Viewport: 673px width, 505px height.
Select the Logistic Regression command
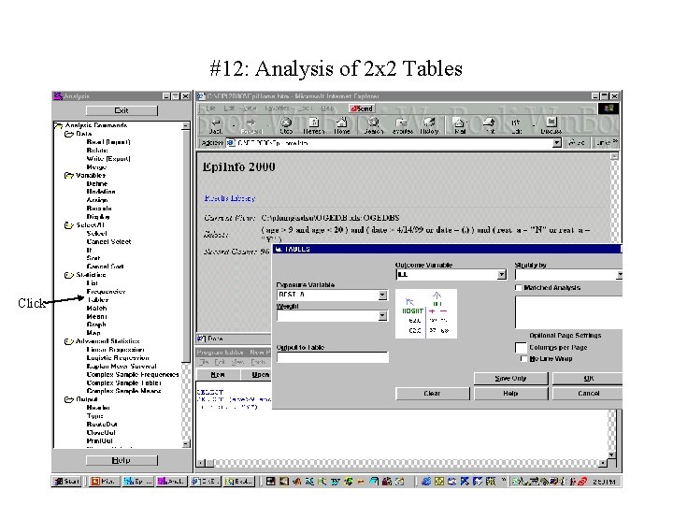point(118,358)
